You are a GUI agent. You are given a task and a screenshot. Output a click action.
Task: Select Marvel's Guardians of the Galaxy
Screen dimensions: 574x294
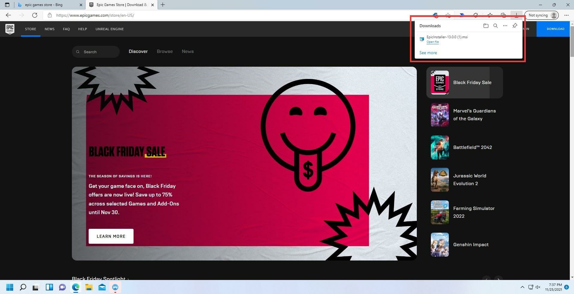point(464,115)
